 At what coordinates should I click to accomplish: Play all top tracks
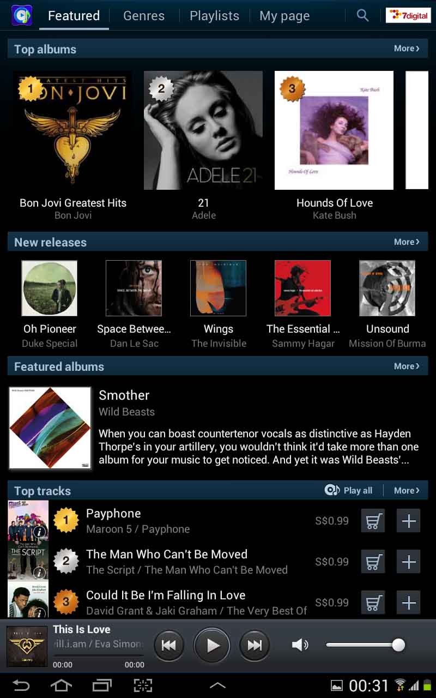point(348,490)
